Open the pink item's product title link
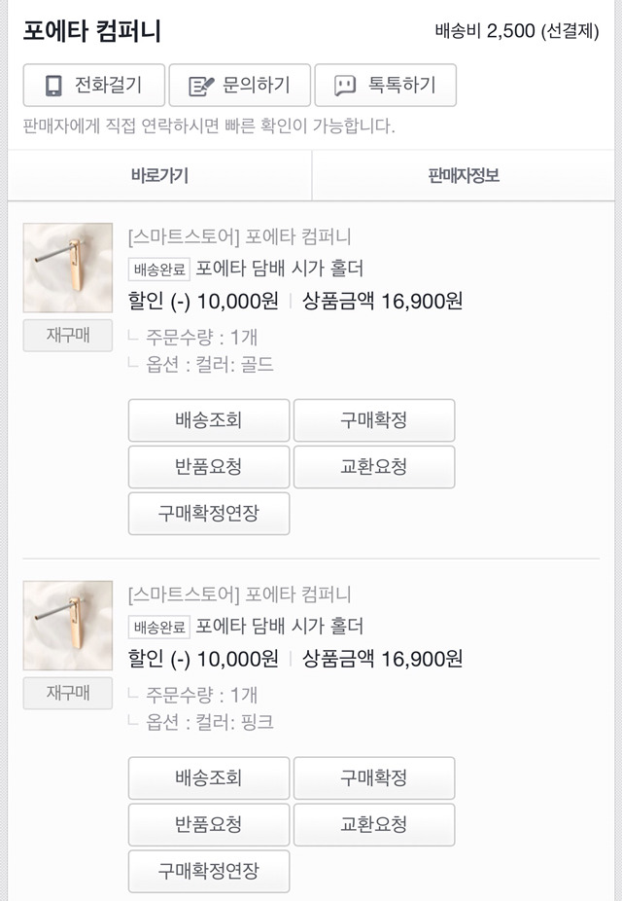Image resolution: width=622 pixels, height=901 pixels. click(x=280, y=627)
